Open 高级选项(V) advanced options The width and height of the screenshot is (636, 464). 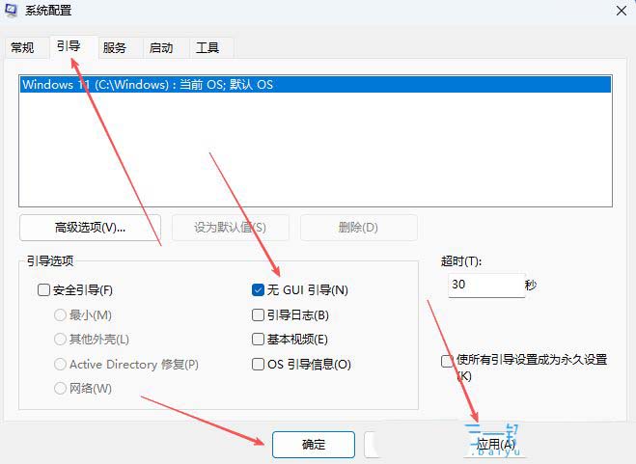click(90, 228)
